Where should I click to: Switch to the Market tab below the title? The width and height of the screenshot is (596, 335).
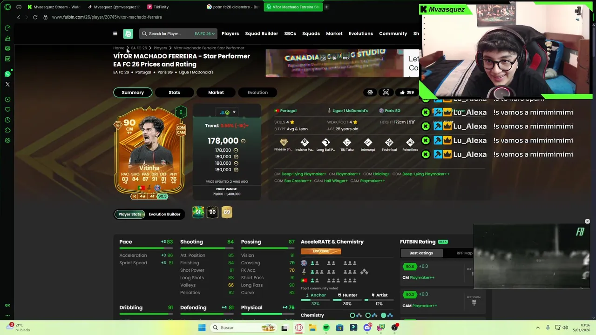[x=216, y=92]
